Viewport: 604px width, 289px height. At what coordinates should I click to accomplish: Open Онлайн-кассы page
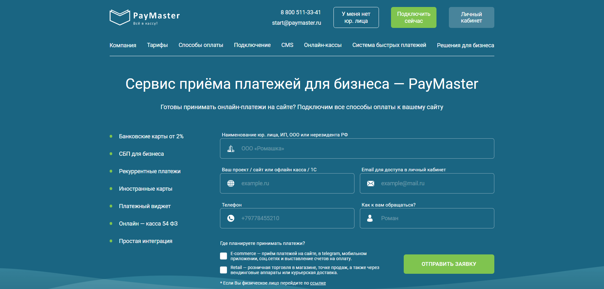pos(323,45)
